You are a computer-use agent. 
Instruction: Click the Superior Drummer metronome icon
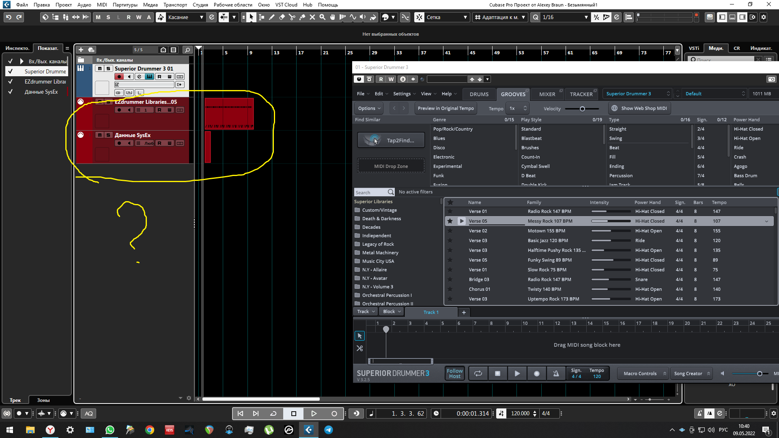click(x=556, y=374)
